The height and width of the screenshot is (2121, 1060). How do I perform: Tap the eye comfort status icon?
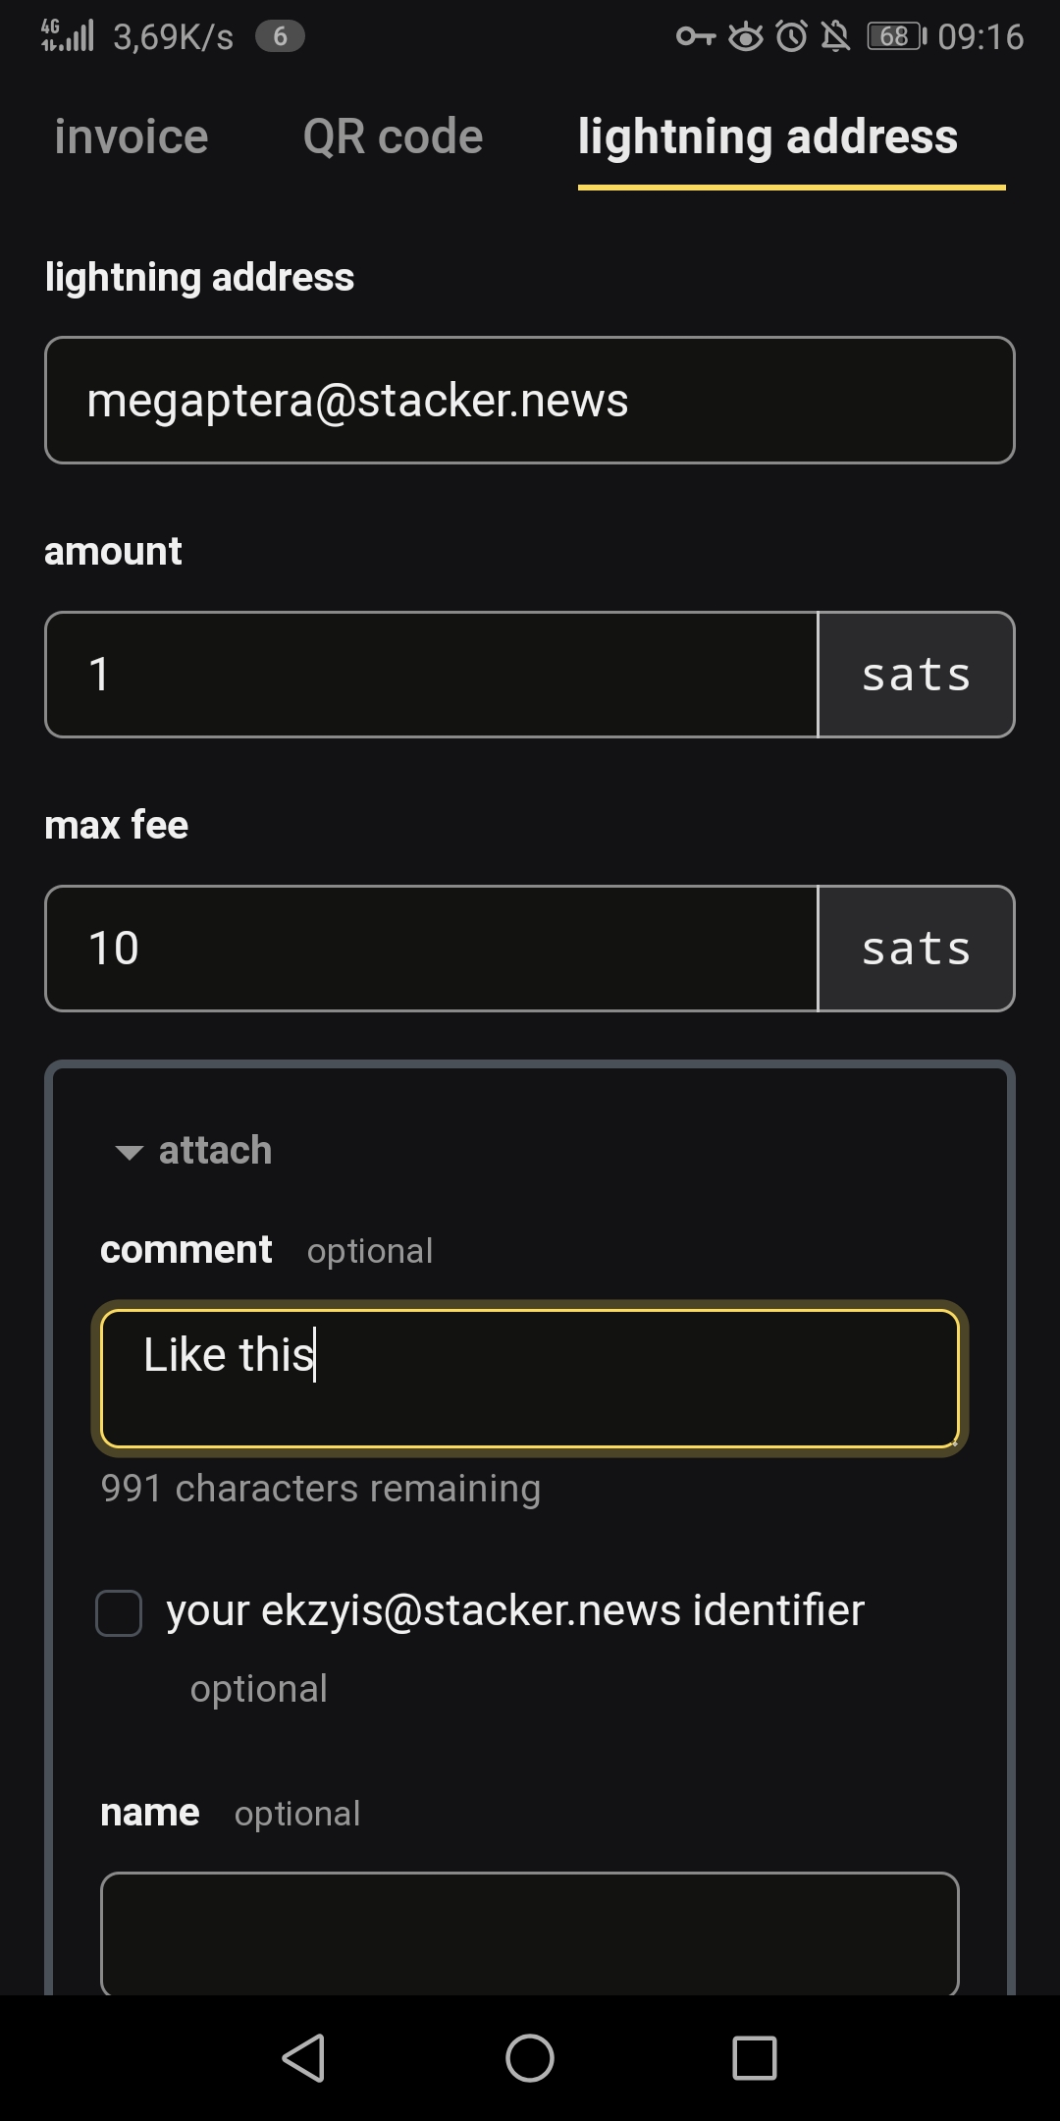coord(746,37)
